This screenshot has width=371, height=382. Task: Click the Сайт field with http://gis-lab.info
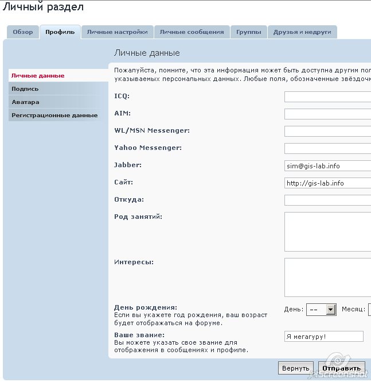[328, 183]
